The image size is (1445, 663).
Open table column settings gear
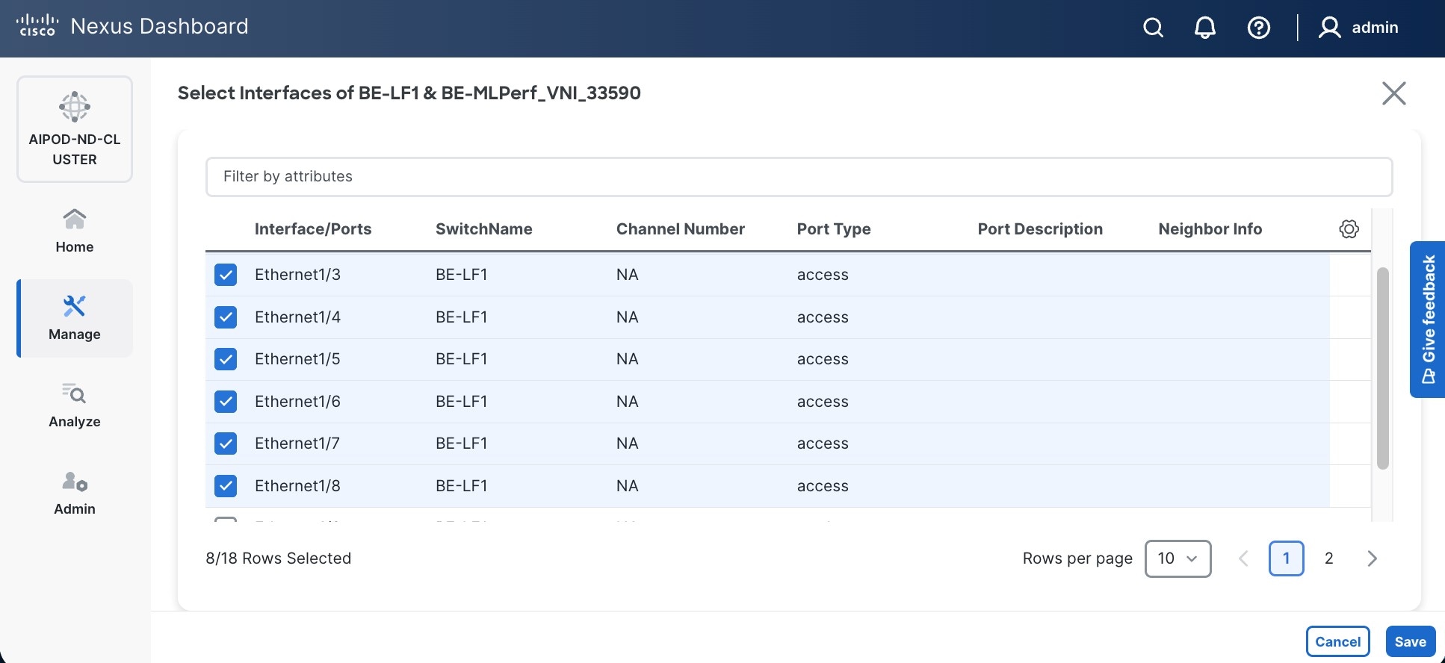pyautogui.click(x=1349, y=229)
